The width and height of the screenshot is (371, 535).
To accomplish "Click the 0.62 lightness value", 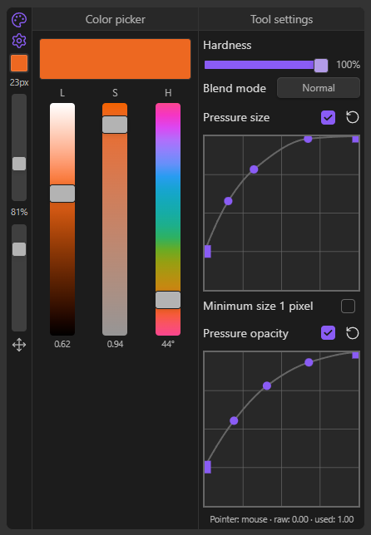I will (x=62, y=344).
